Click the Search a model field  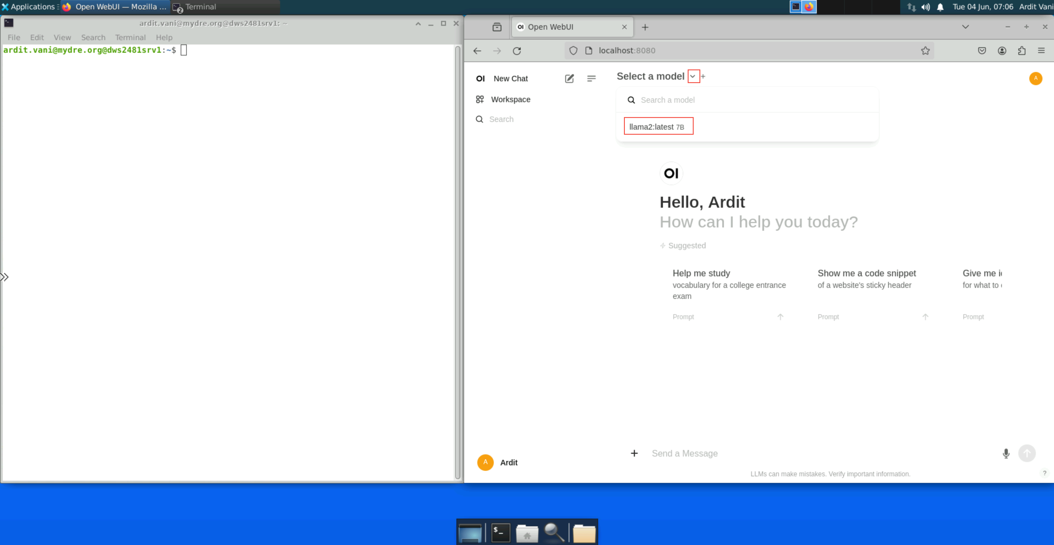pyautogui.click(x=747, y=100)
